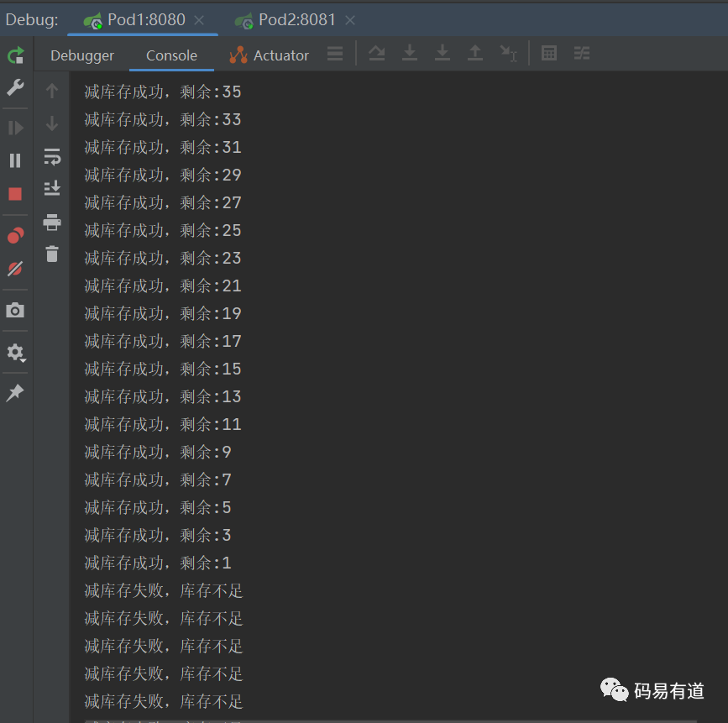The image size is (728, 723).
Task: Toggle soft-wrap for console output
Action: (52, 156)
